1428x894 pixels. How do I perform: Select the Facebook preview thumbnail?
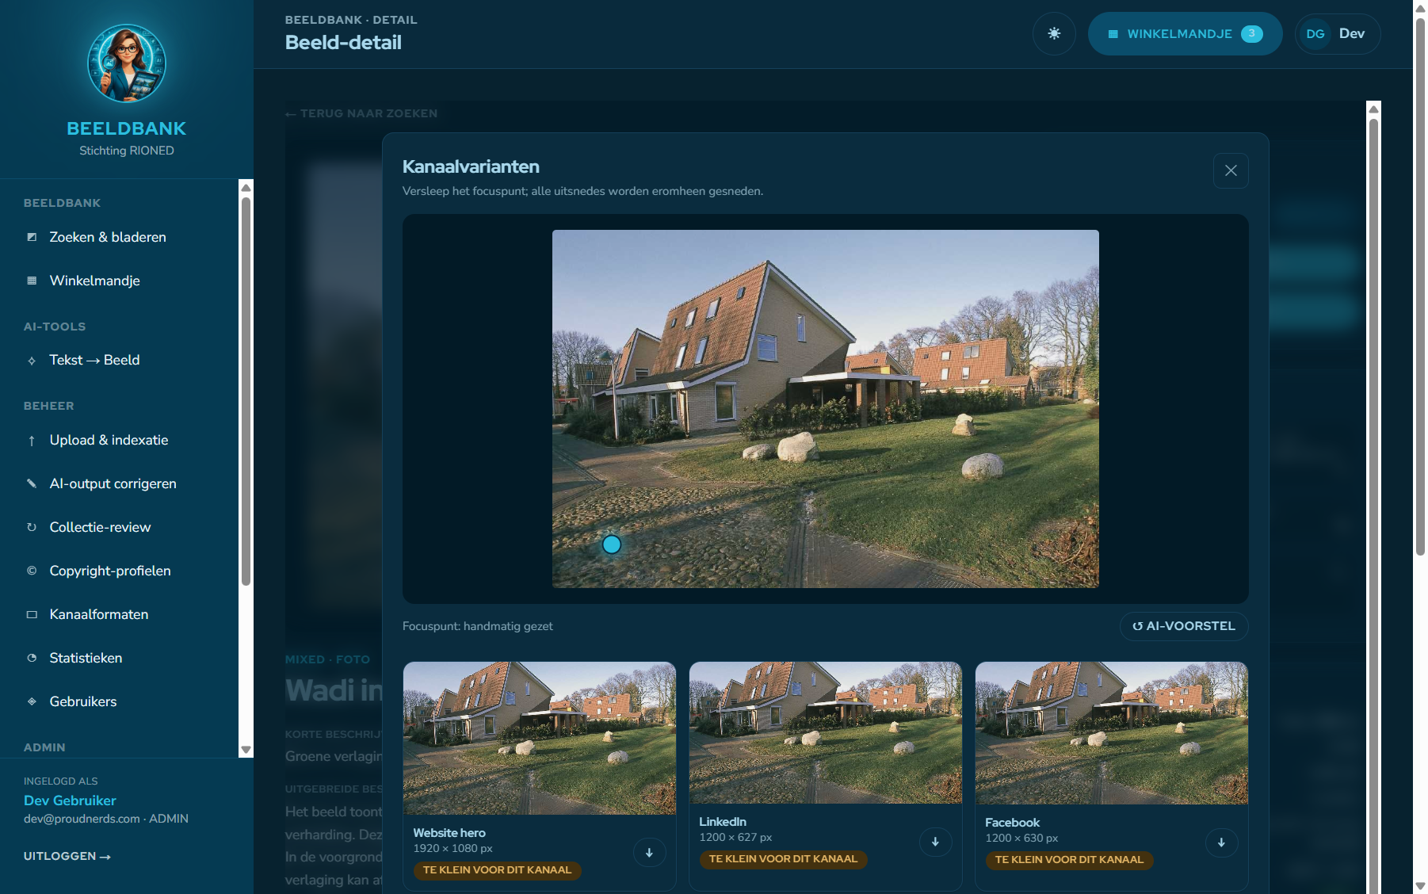pos(1112,733)
